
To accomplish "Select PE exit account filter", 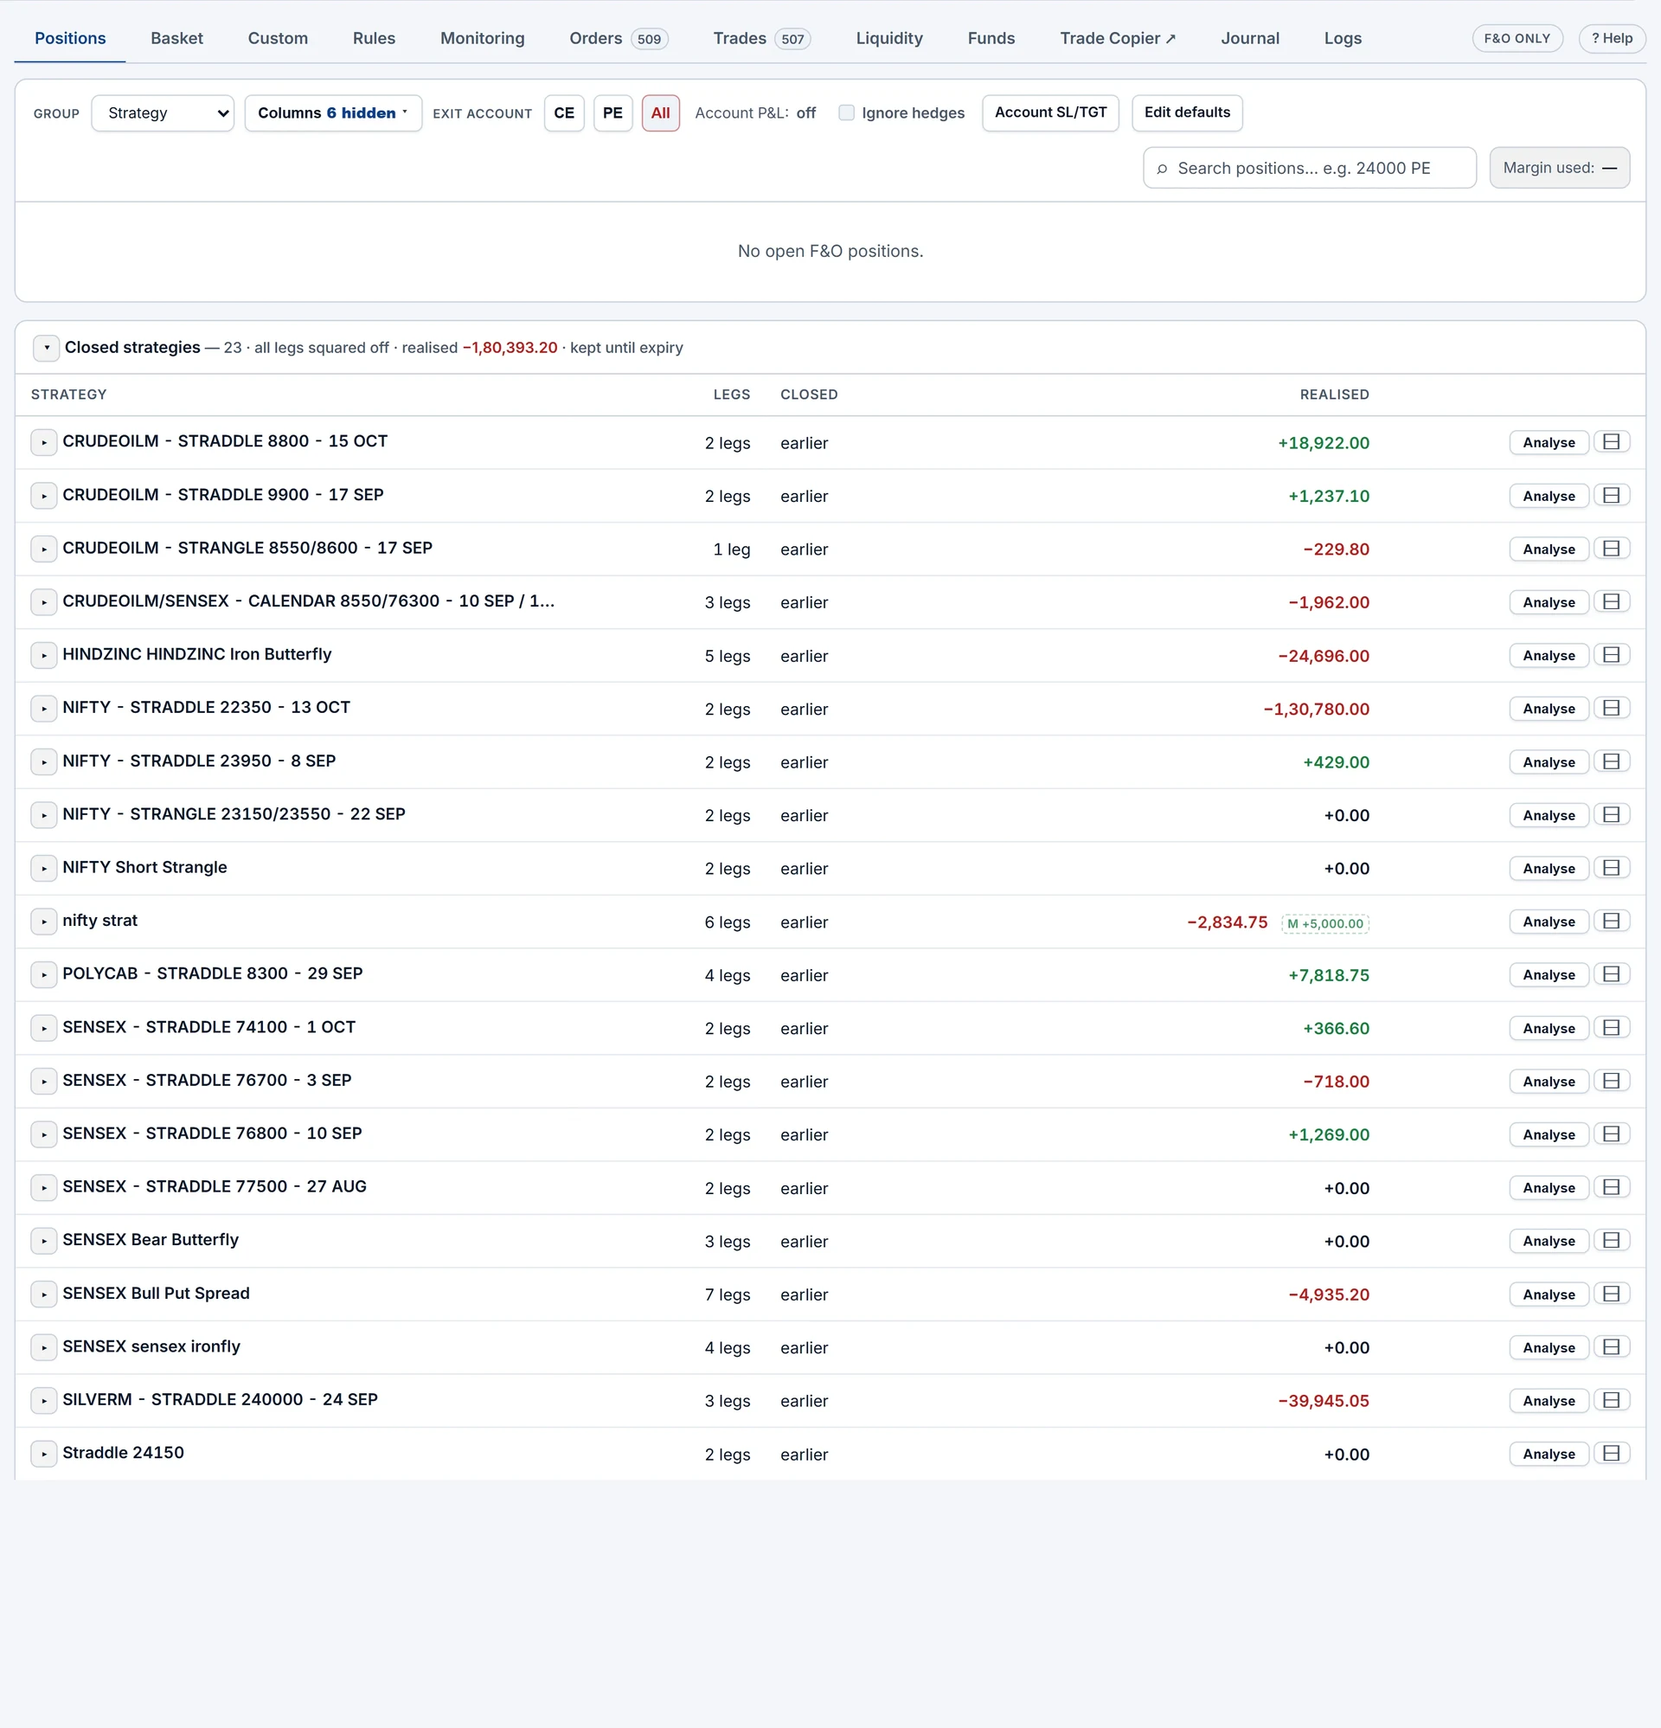I will pos(612,112).
